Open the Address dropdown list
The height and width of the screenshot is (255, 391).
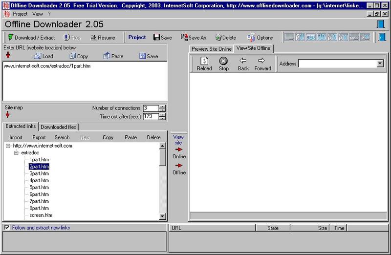[380, 64]
